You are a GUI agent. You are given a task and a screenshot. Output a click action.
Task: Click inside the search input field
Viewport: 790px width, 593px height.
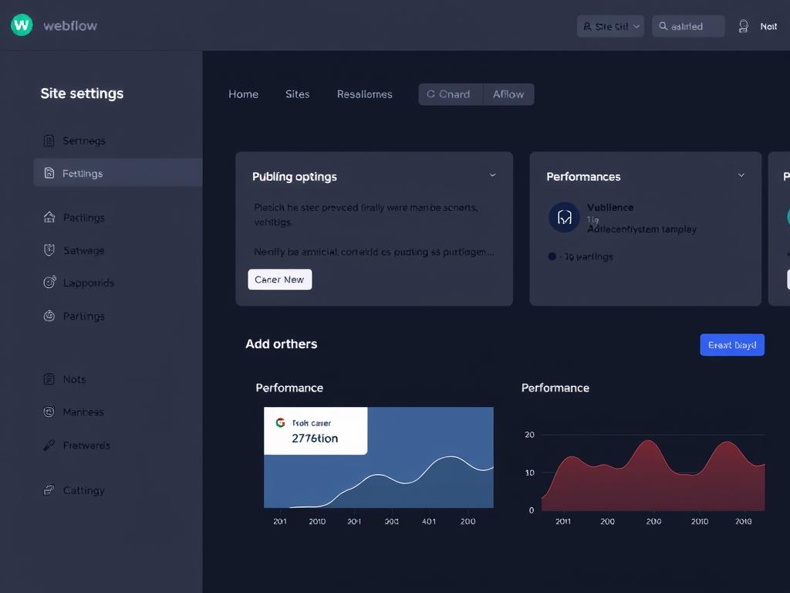688,26
